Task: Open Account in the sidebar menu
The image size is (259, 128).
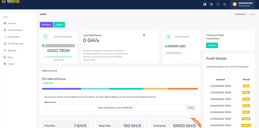Action: click(12, 23)
